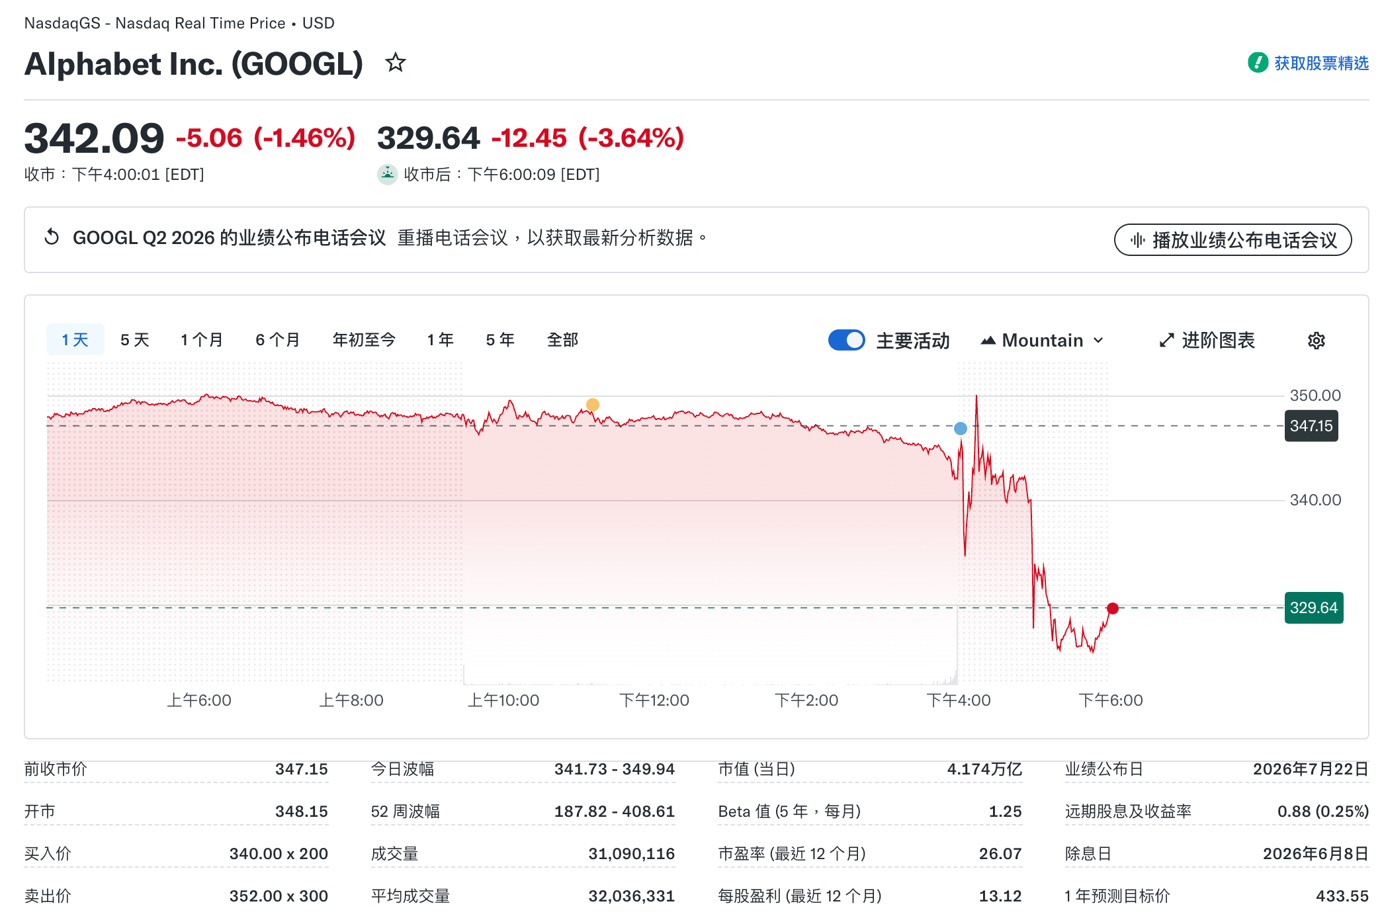This screenshot has width=1384, height=918.
Task: Click the 下午4:00 axis label
Action: (x=959, y=700)
